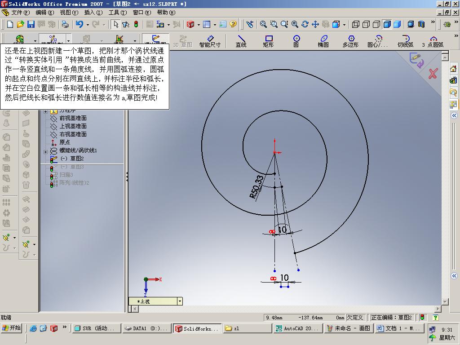Open the 文件(F) menu
This screenshot has height=345, width=460.
tap(21, 13)
